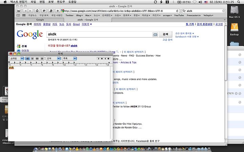Click the crown icon in the Safari toolbar
This screenshot has width=244, height=152.
[x=19, y=11]
